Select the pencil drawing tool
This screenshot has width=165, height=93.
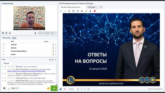[69, 11]
